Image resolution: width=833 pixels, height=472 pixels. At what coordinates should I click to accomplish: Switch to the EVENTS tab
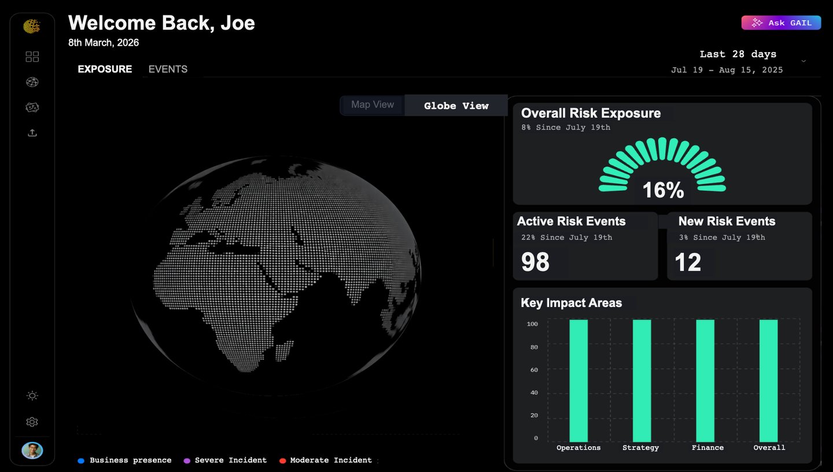[168, 69]
